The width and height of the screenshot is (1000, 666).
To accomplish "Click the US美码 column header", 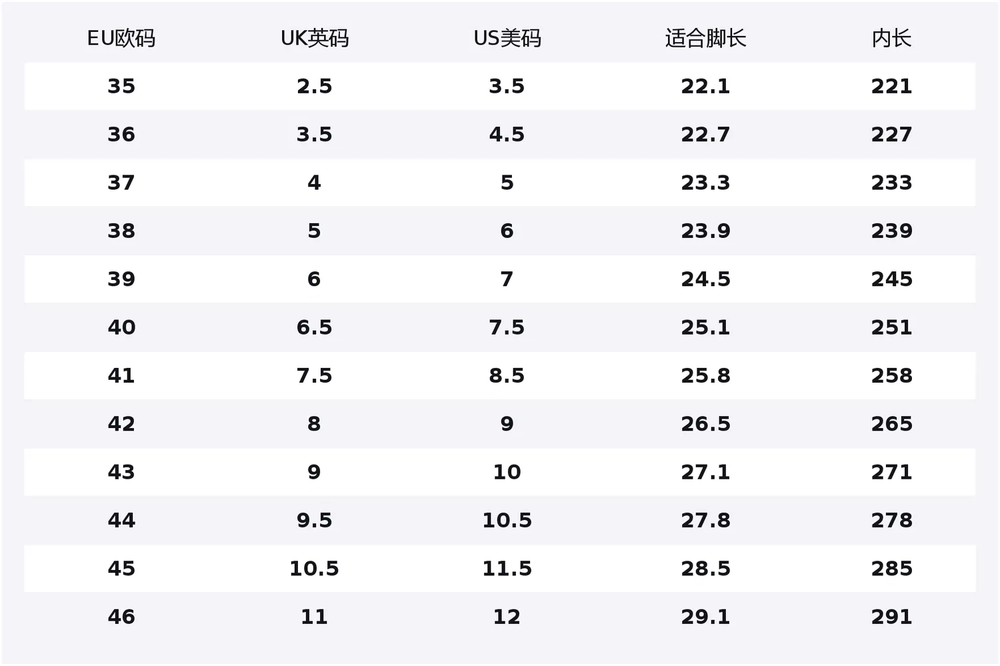I will coord(507,38).
